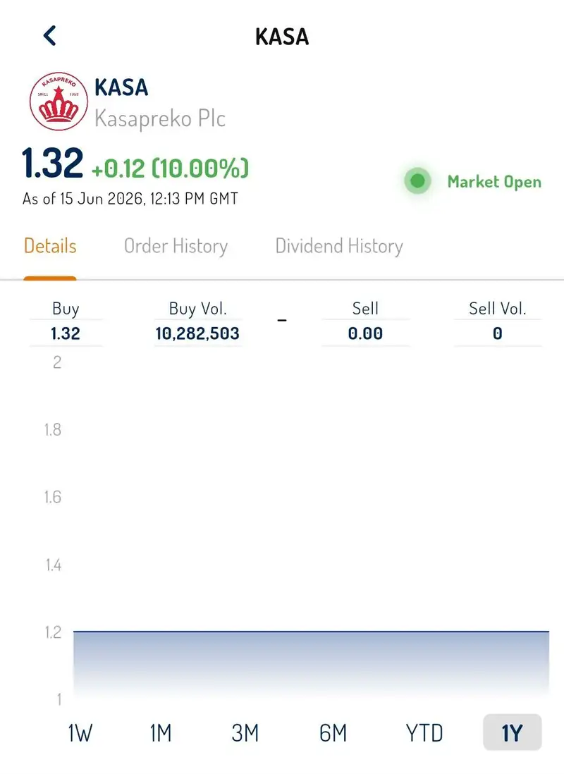
Task: Click the Sell Vol. value
Action: [498, 333]
